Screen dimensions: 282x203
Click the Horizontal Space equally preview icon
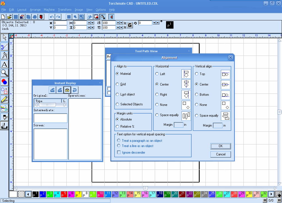186,116
